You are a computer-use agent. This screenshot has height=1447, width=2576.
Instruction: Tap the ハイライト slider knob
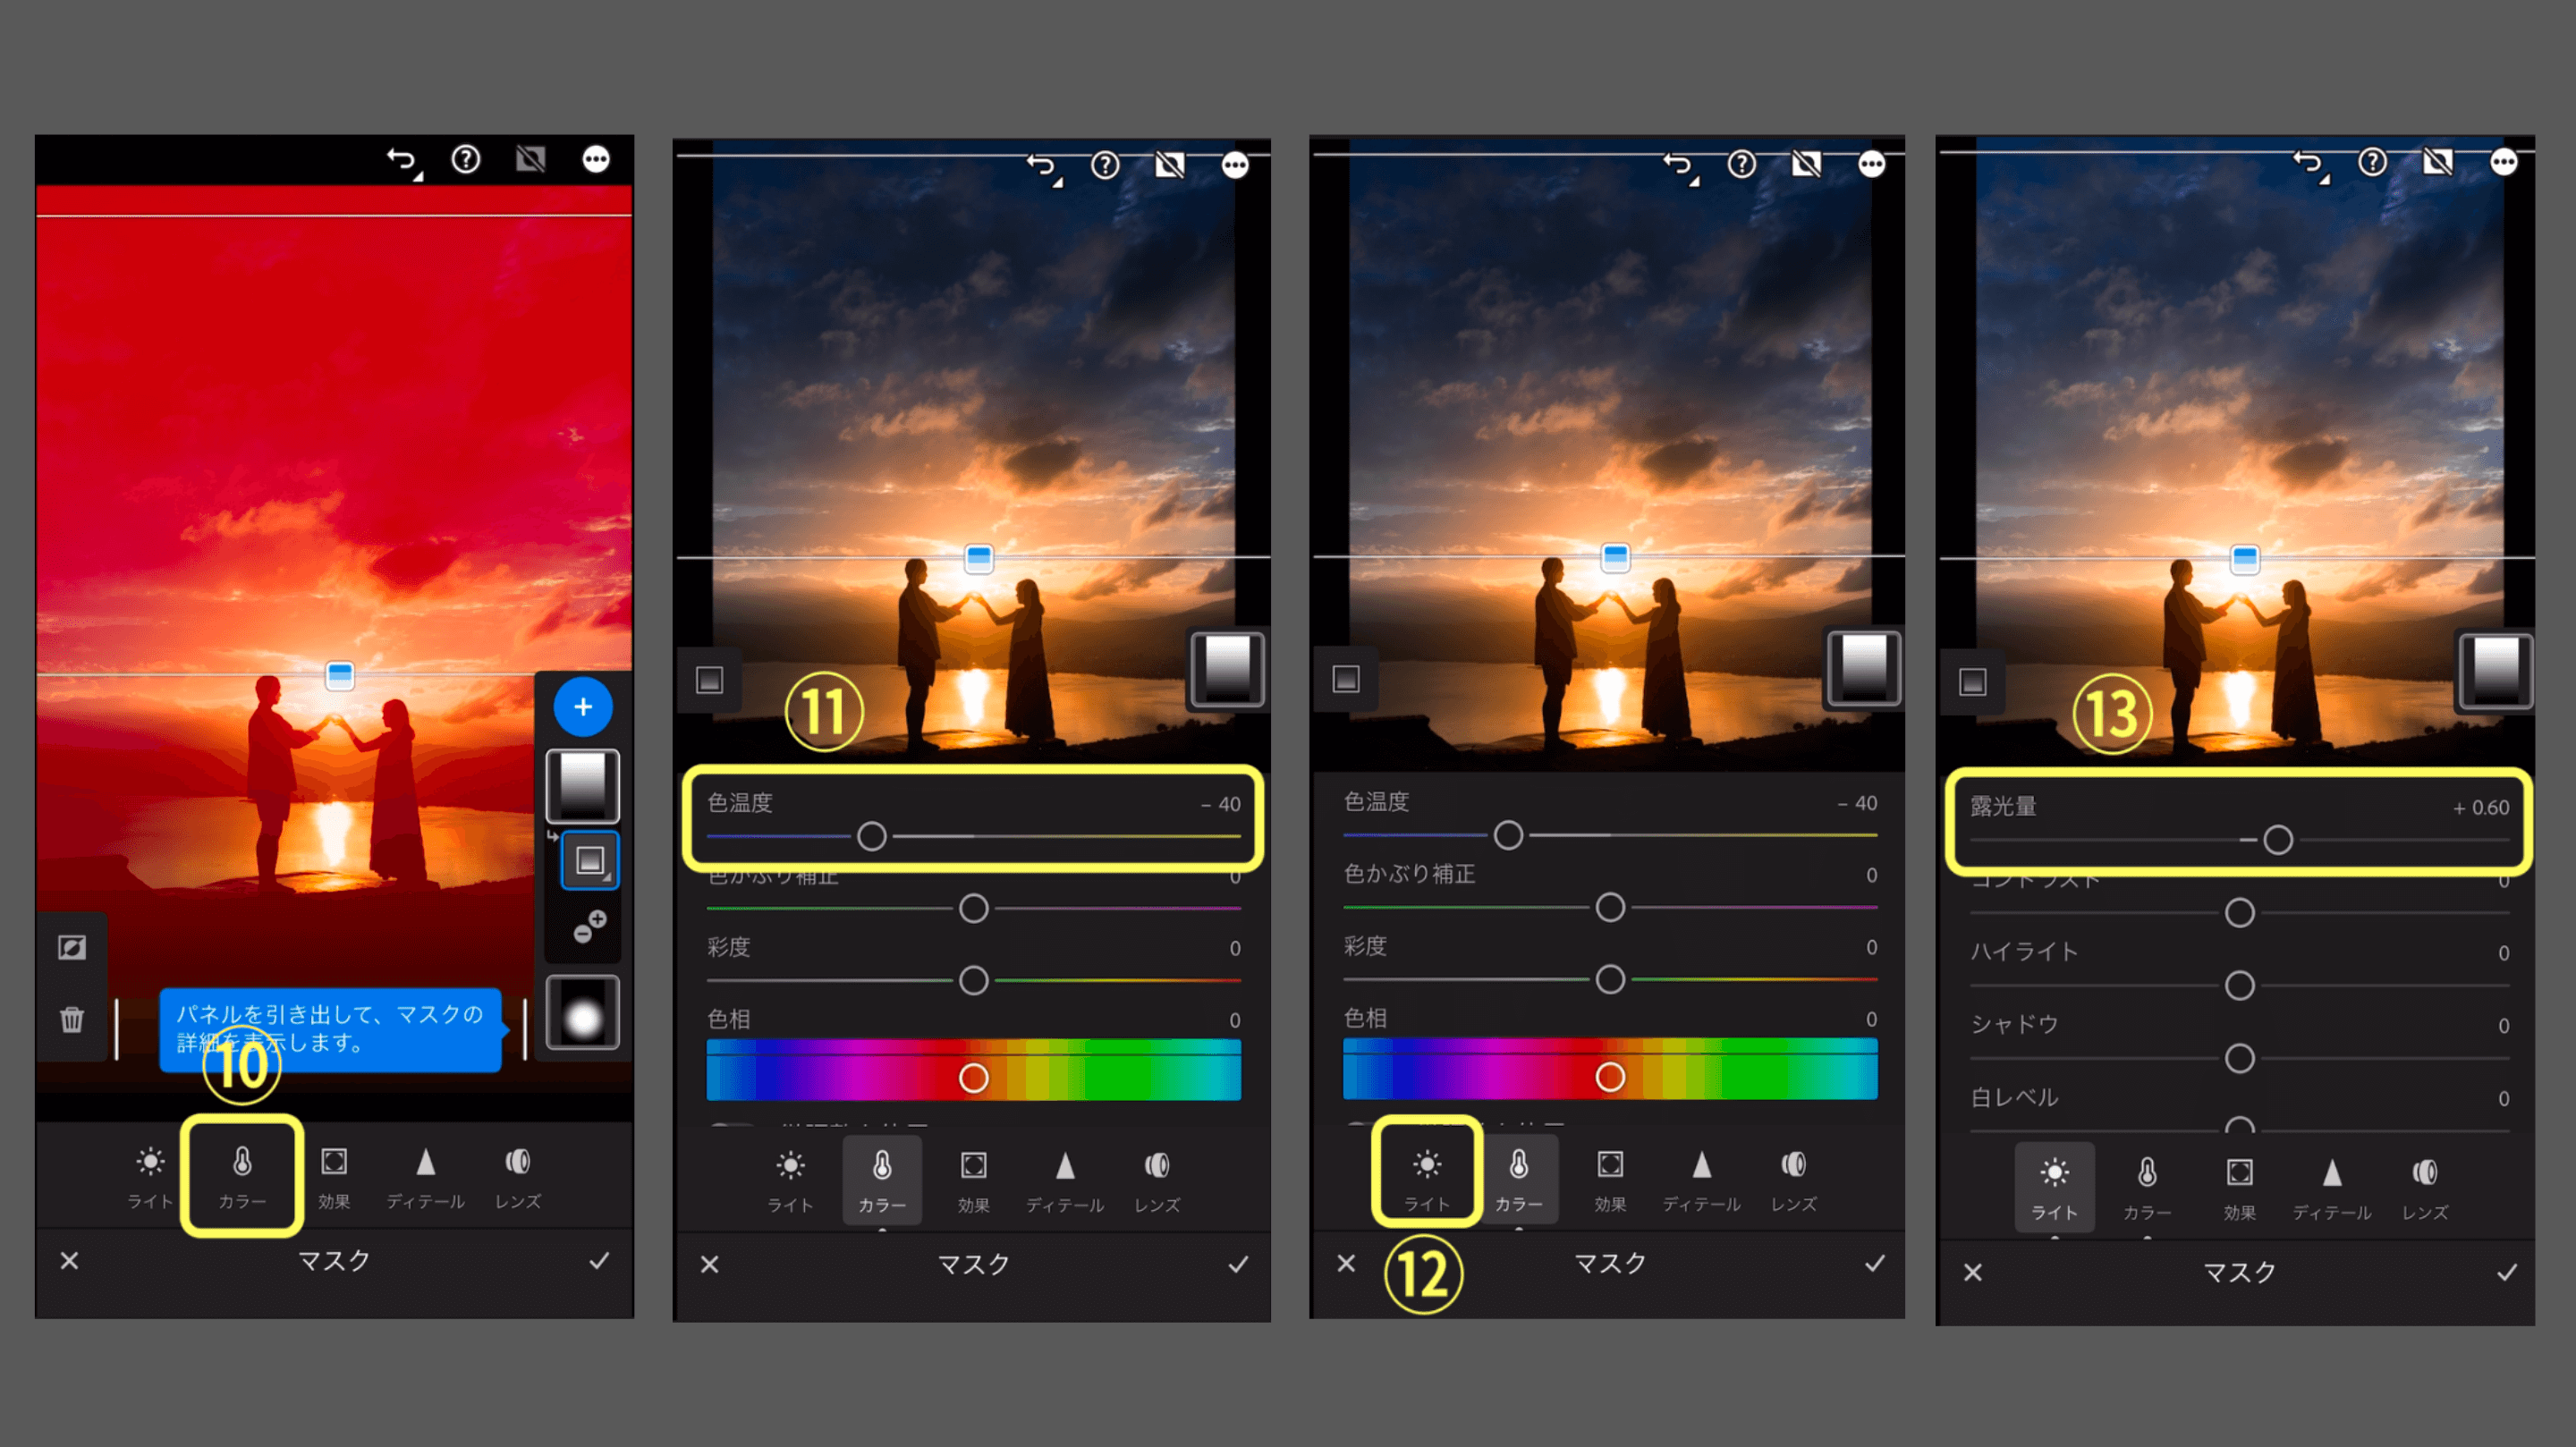point(2240,986)
